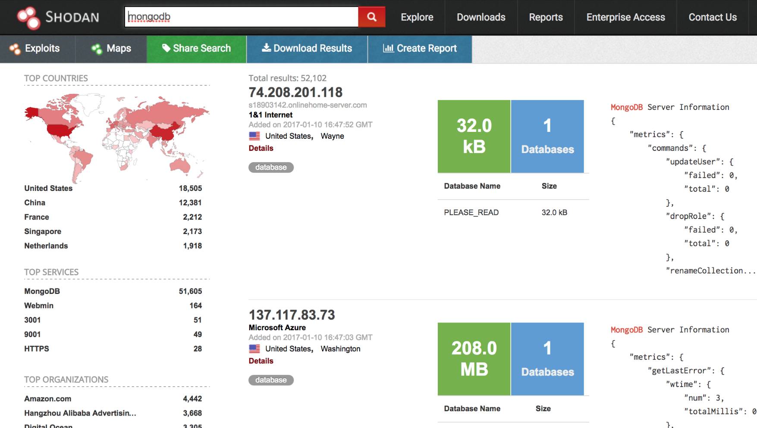Click the 32.0 kB size table cell
Viewport: 757px width, 428px height.
pos(554,212)
